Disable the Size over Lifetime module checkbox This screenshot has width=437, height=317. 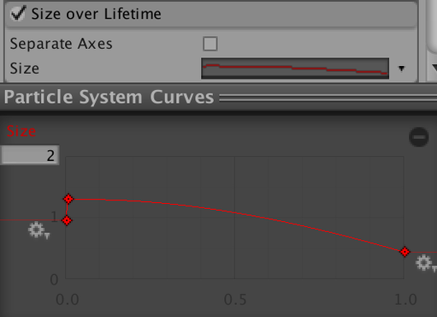coord(18,14)
